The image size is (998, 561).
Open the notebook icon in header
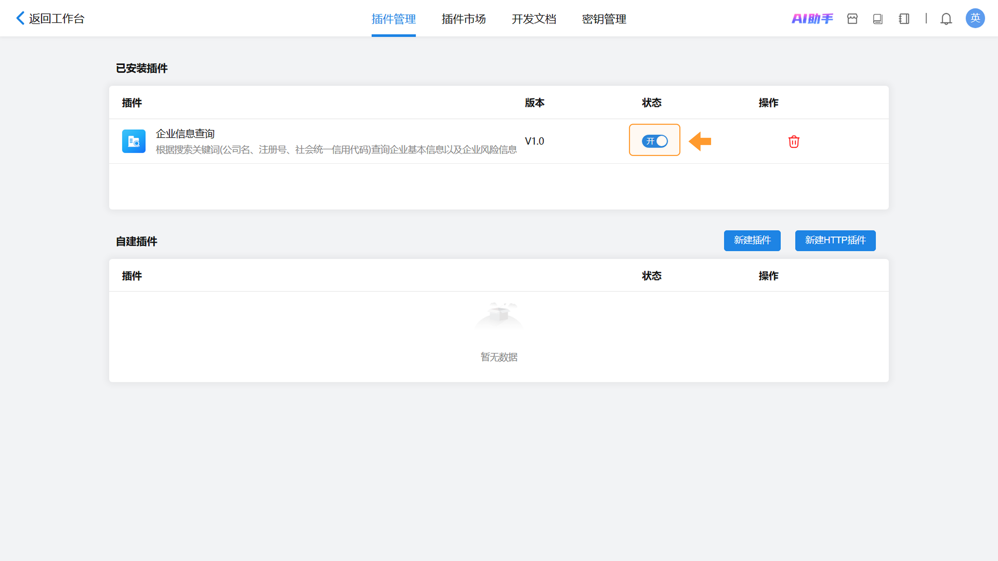click(904, 19)
